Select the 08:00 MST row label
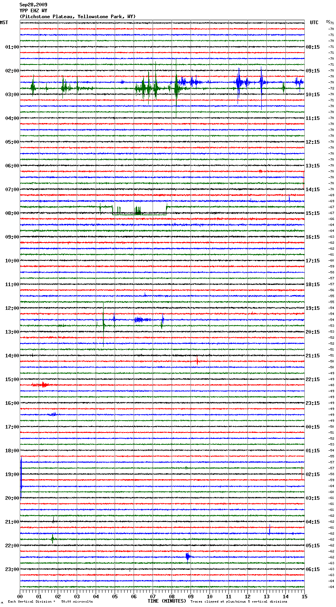This screenshot has height=607, width=336. [12, 213]
